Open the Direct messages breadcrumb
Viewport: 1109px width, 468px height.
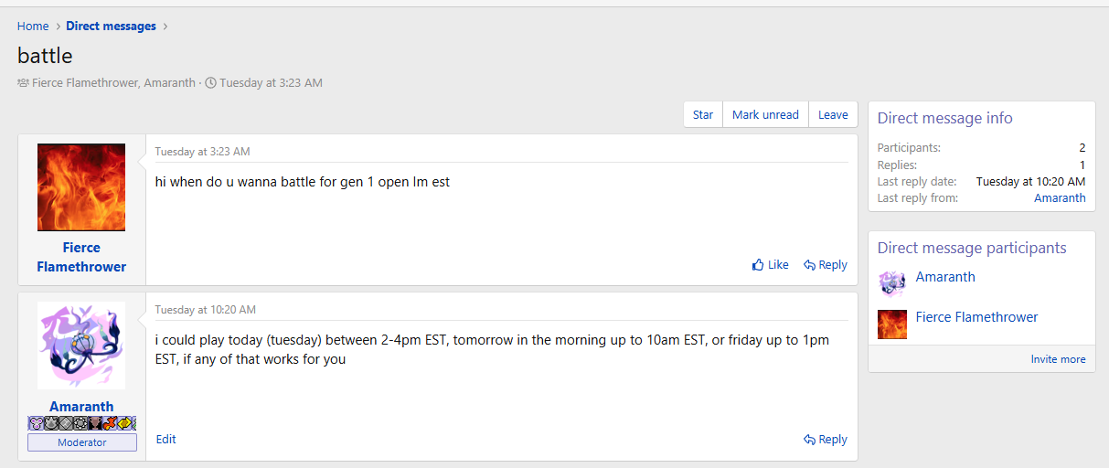111,27
